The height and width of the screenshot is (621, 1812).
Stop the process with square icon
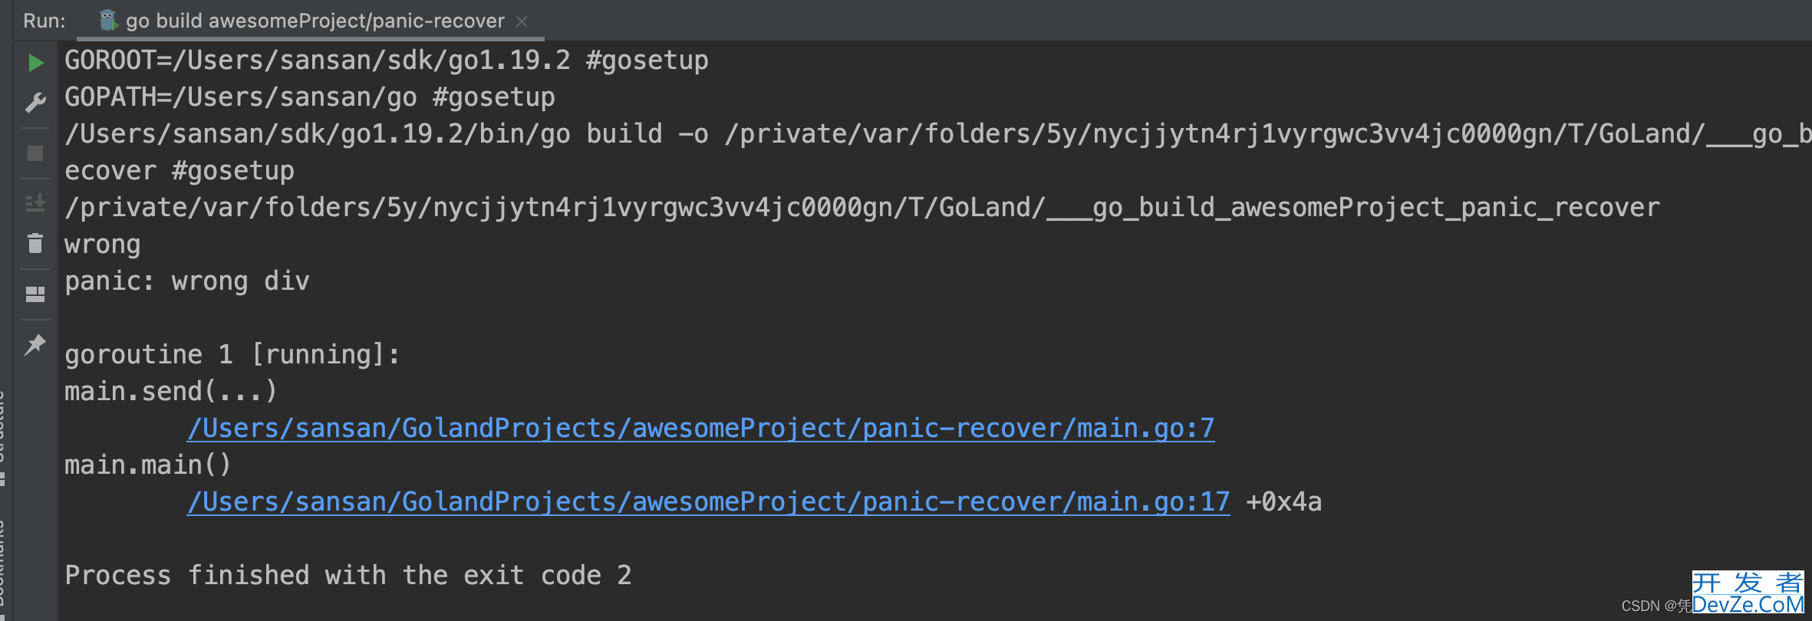click(x=35, y=153)
